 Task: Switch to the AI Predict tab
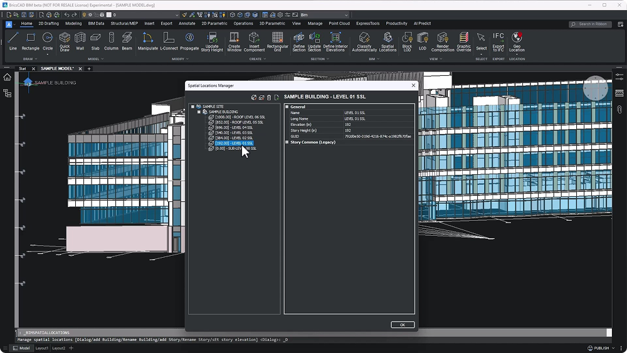tap(422, 24)
